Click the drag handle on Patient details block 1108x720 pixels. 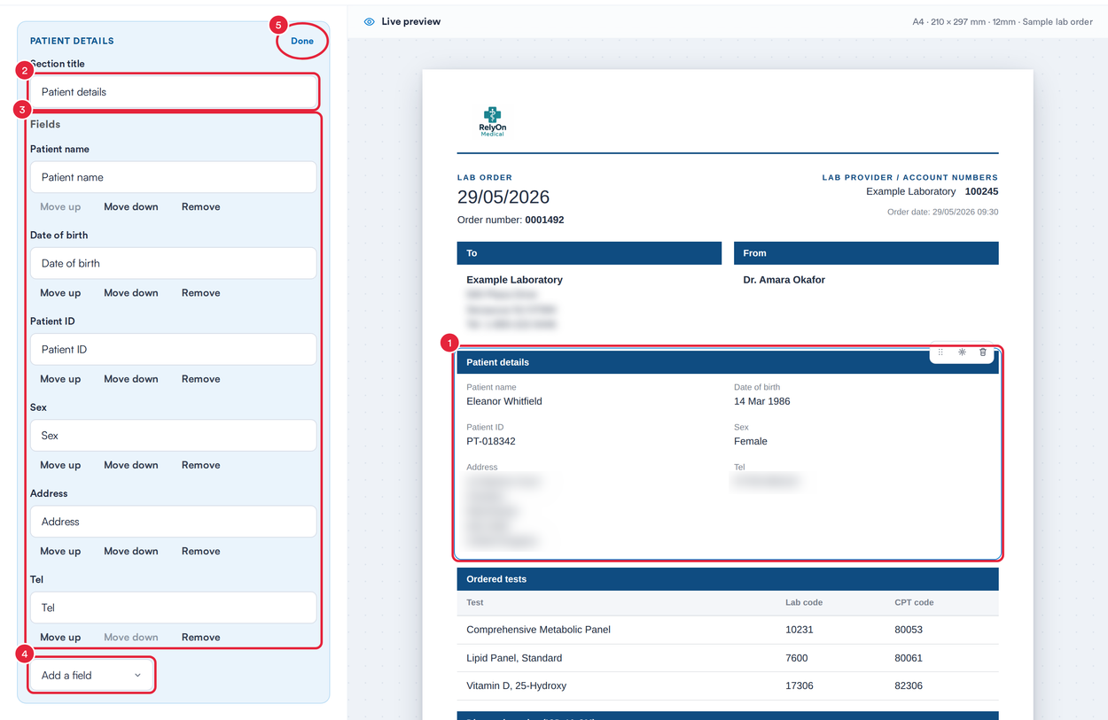pyautogui.click(x=940, y=352)
